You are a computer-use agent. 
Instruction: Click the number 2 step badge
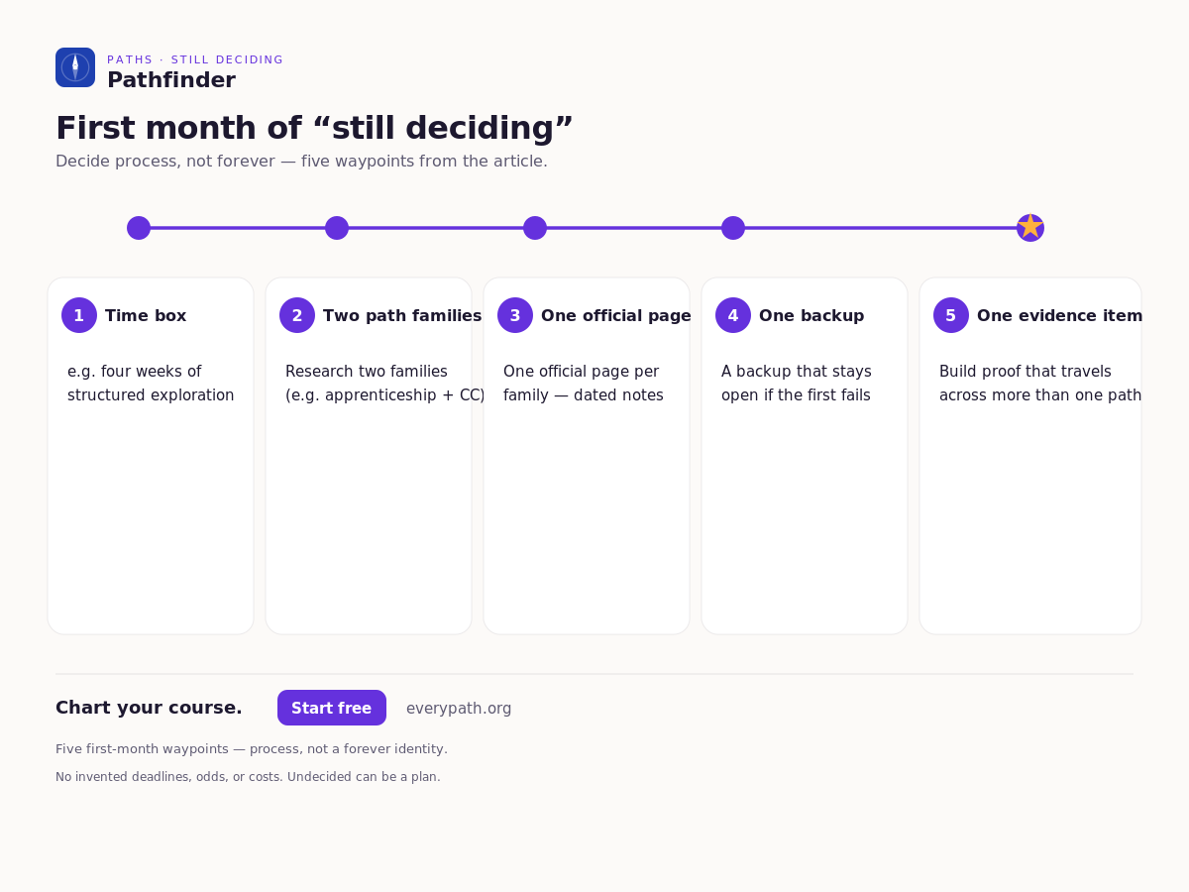pyautogui.click(x=297, y=315)
